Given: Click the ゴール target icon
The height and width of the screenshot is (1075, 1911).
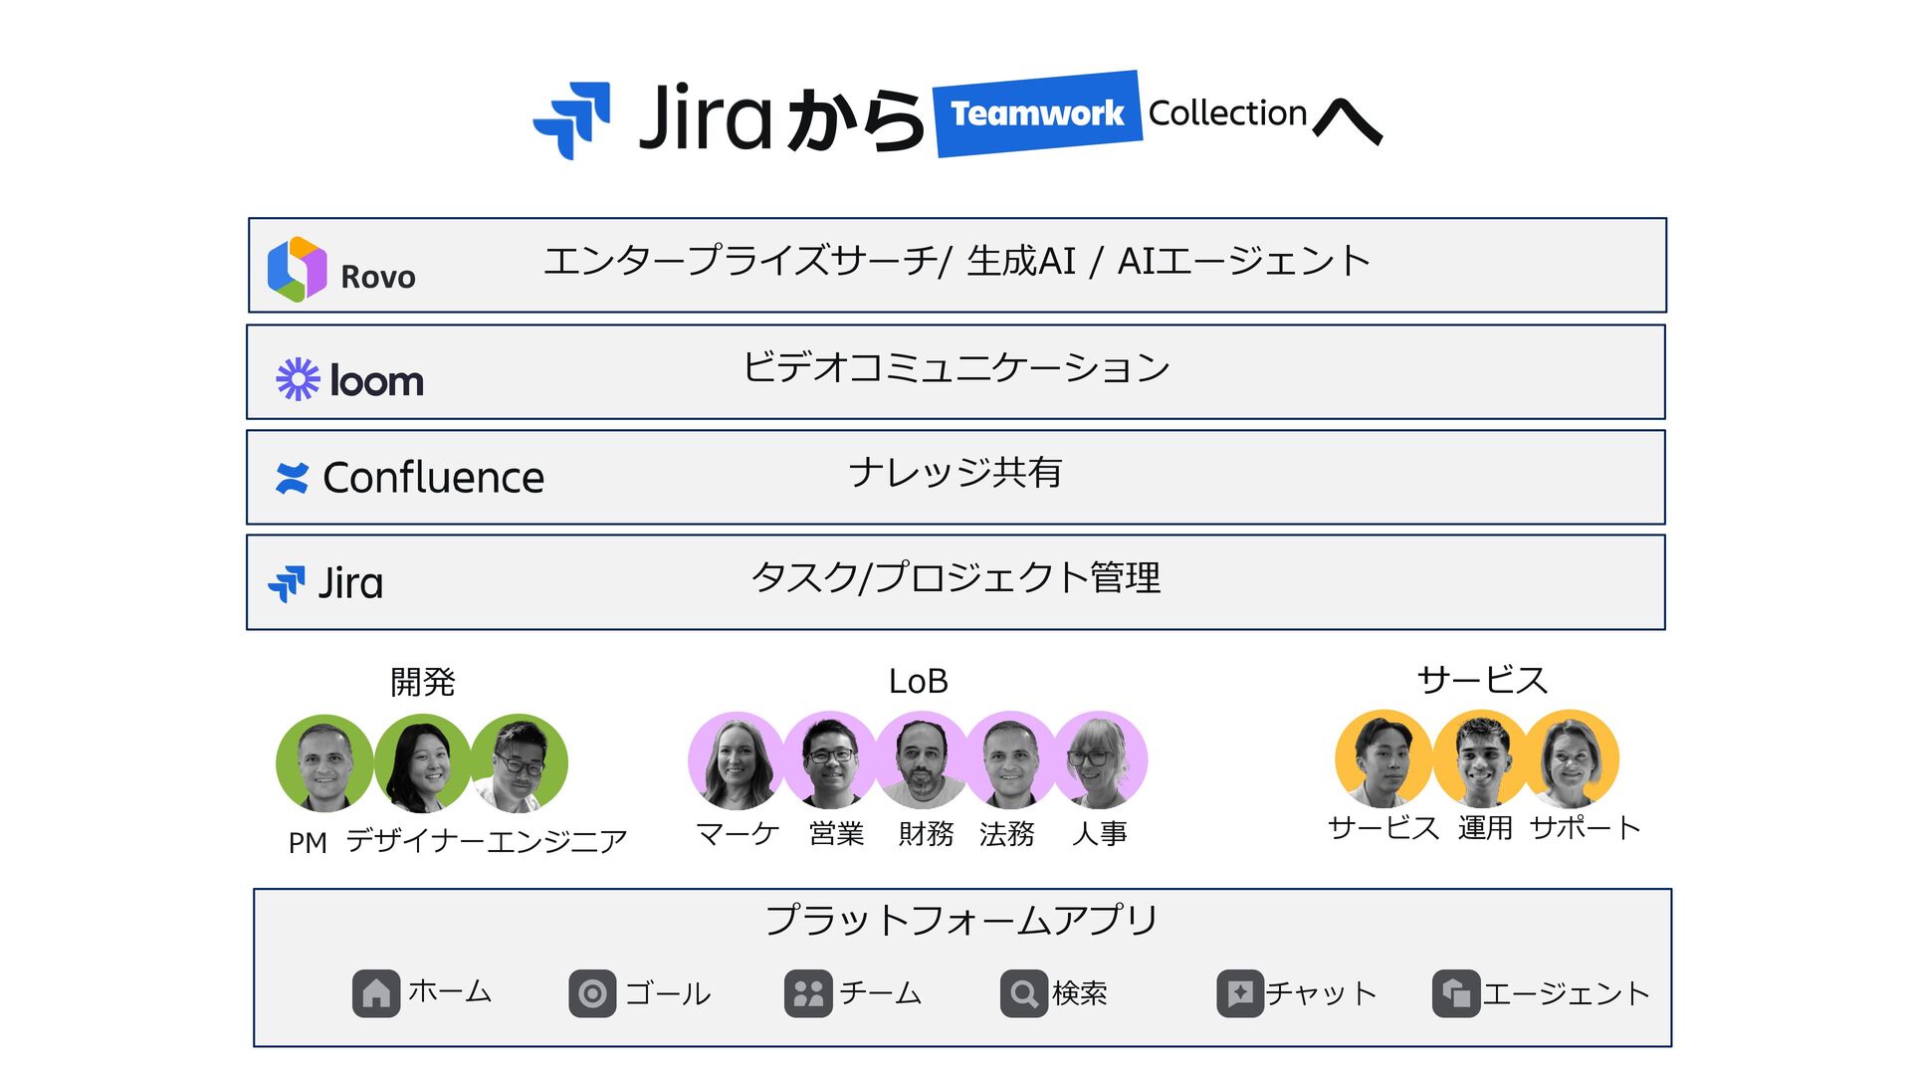Looking at the screenshot, I should coord(592,992).
